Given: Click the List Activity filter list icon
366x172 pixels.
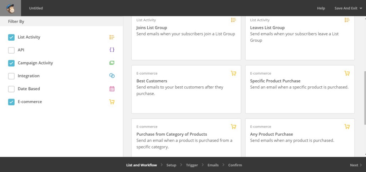Looking at the screenshot, I should 112,37.
